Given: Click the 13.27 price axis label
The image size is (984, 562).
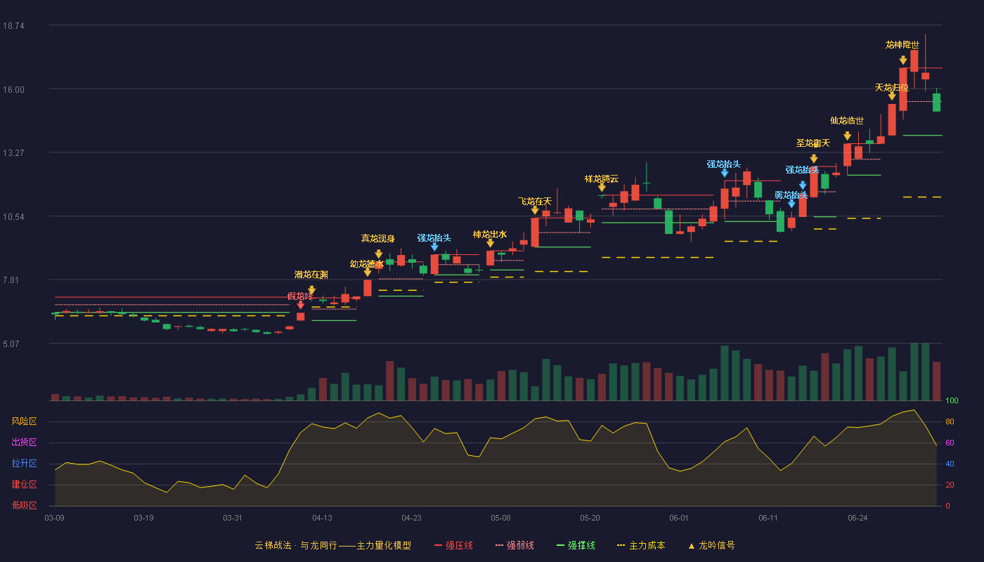Looking at the screenshot, I should pos(13,153).
